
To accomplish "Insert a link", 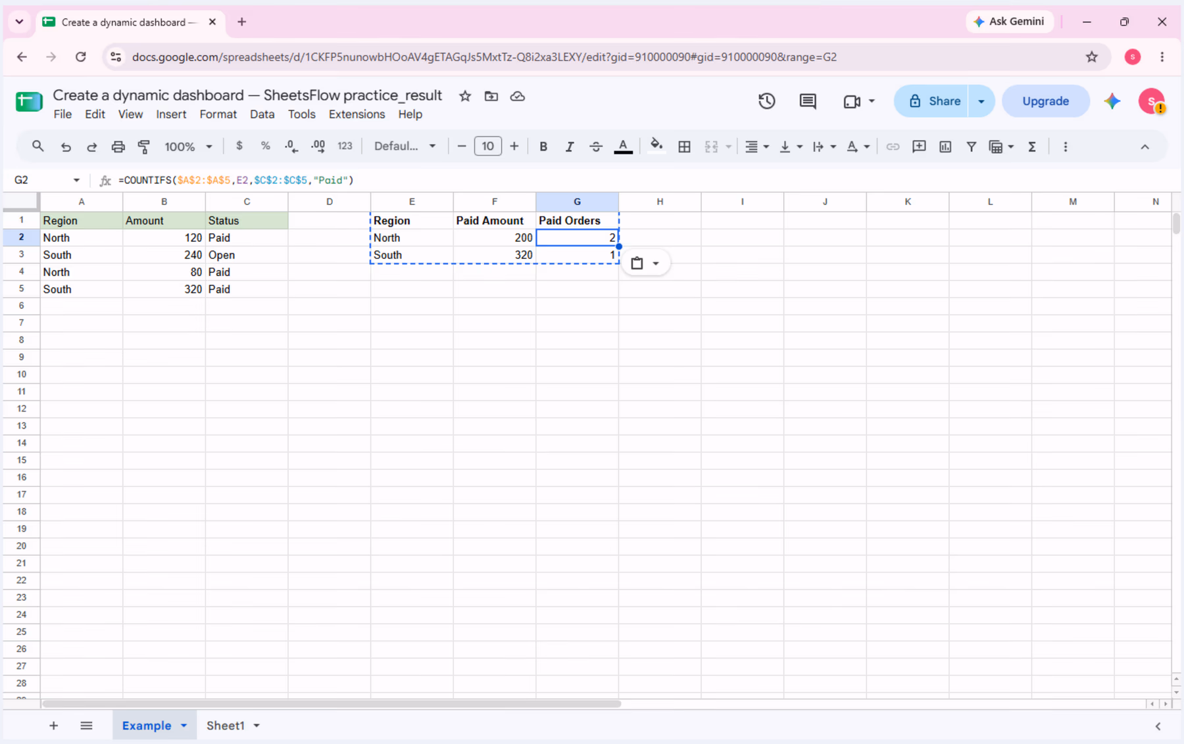I will pyautogui.click(x=893, y=147).
